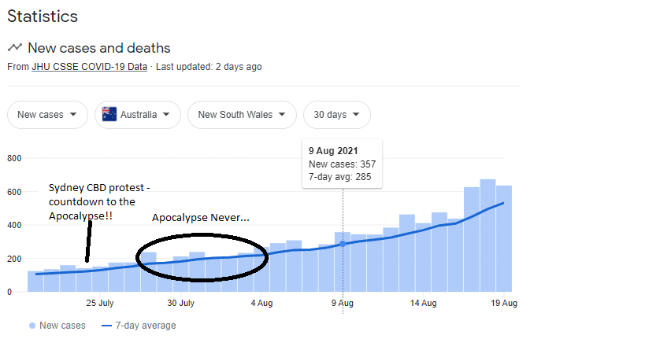
Task: Click the 9 Aug 2021 tooltip box
Action: pos(342,164)
